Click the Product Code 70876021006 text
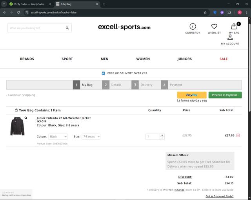The height and width of the screenshot is (200, 251). (52, 144)
